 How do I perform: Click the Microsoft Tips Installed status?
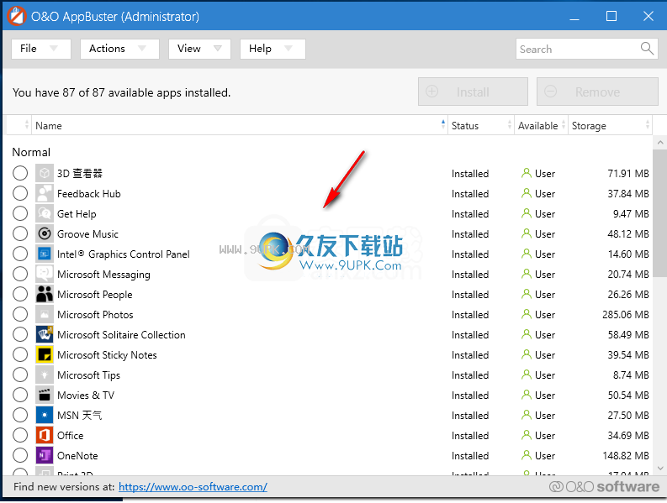click(470, 375)
